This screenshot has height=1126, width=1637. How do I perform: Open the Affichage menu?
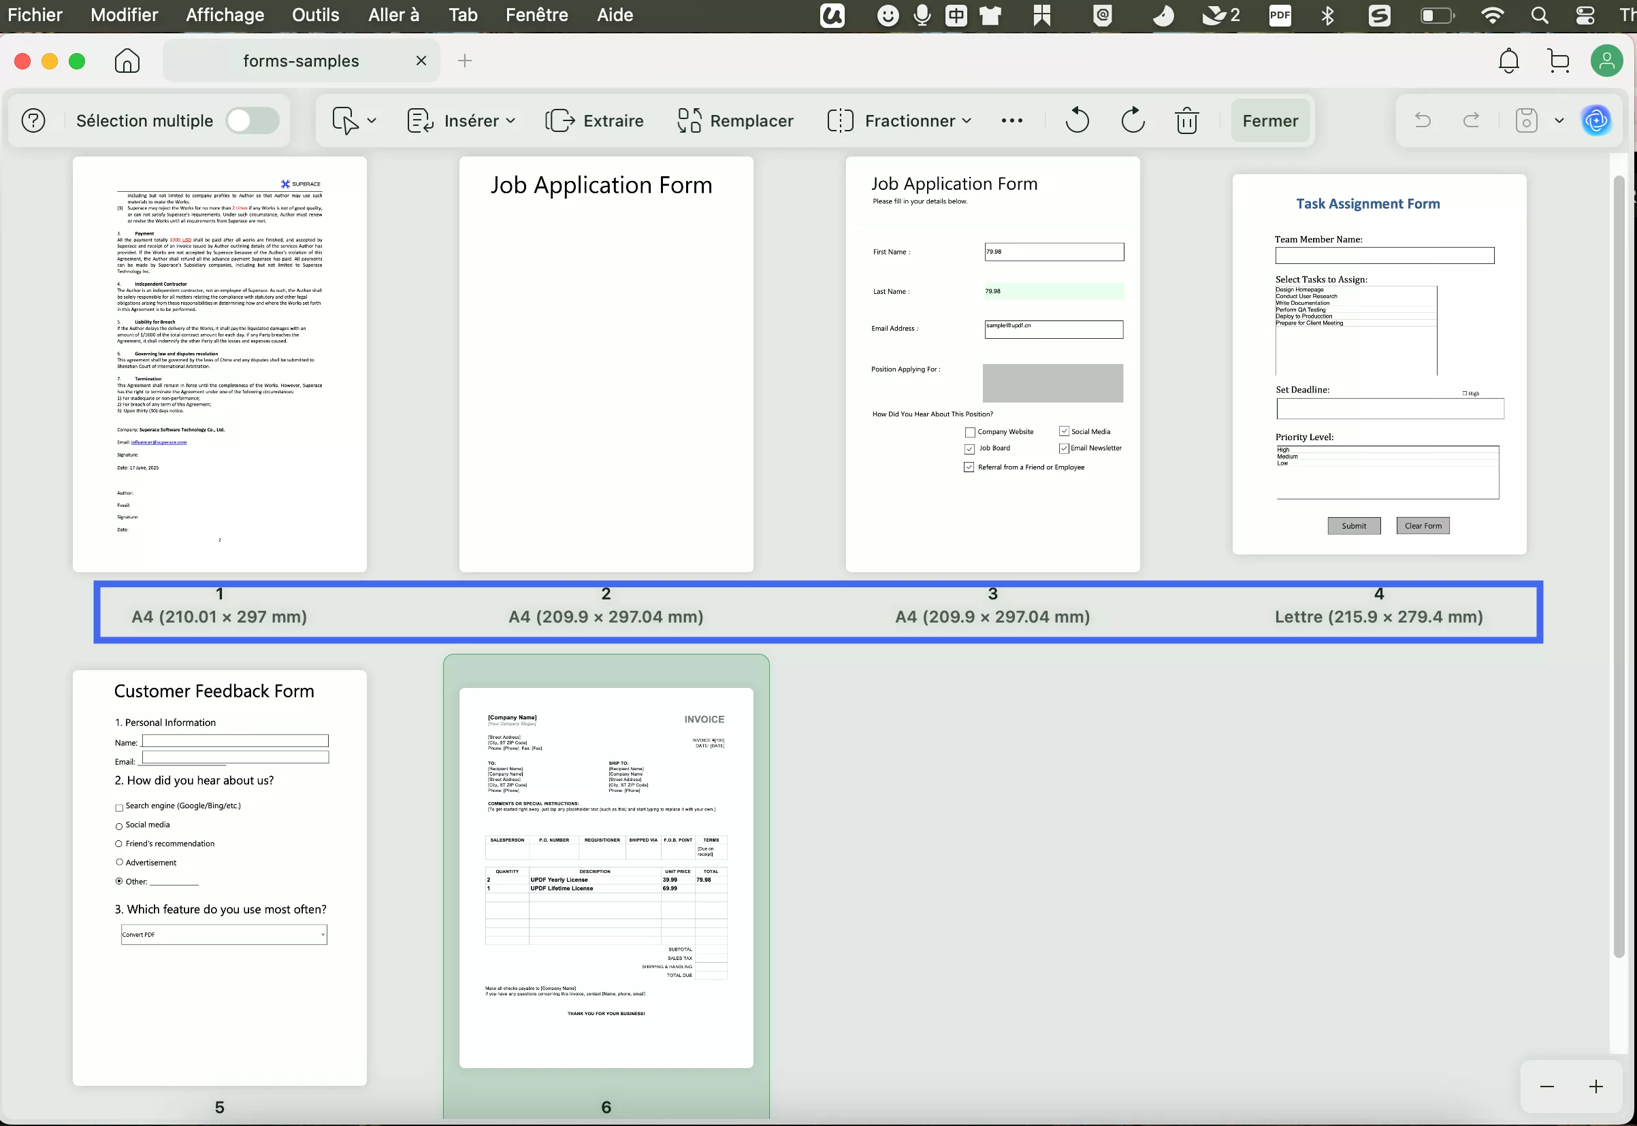225,15
